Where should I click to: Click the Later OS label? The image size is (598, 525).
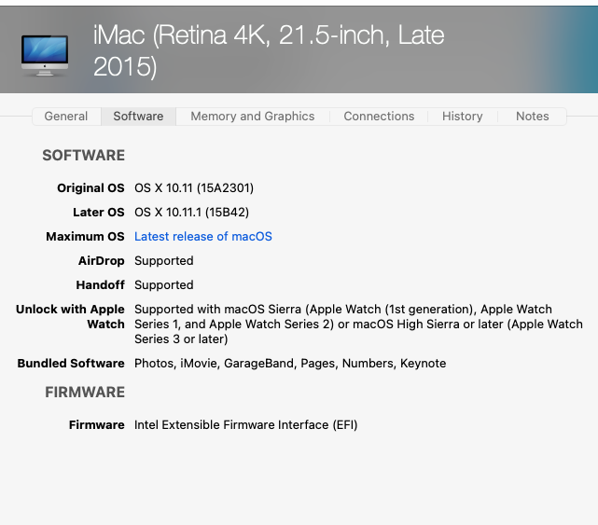pos(99,213)
